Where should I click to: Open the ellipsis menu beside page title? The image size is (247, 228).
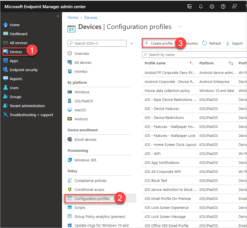click(180, 27)
